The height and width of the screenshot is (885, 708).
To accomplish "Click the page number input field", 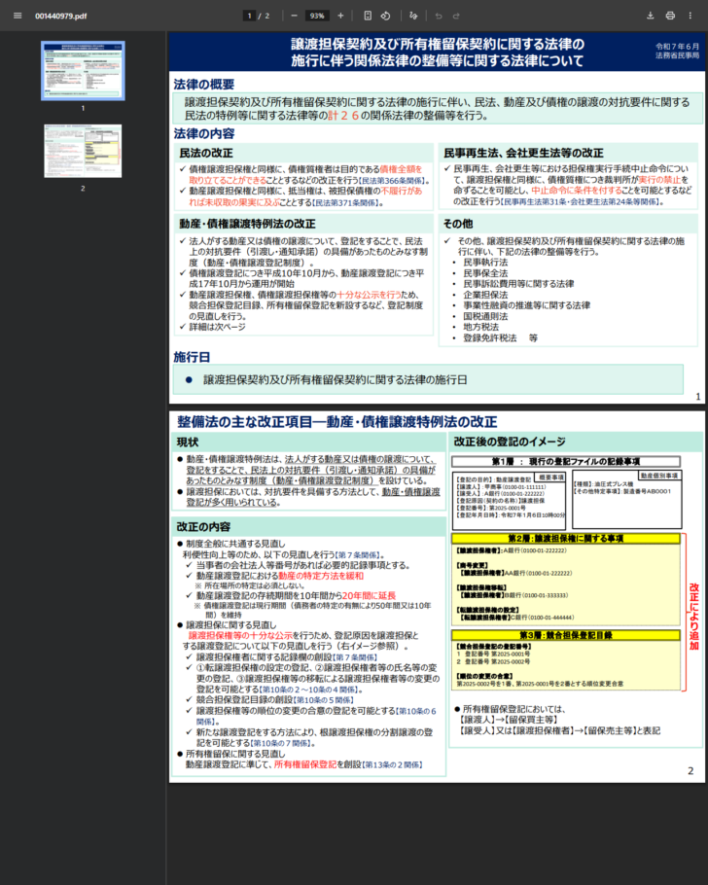I will point(249,16).
